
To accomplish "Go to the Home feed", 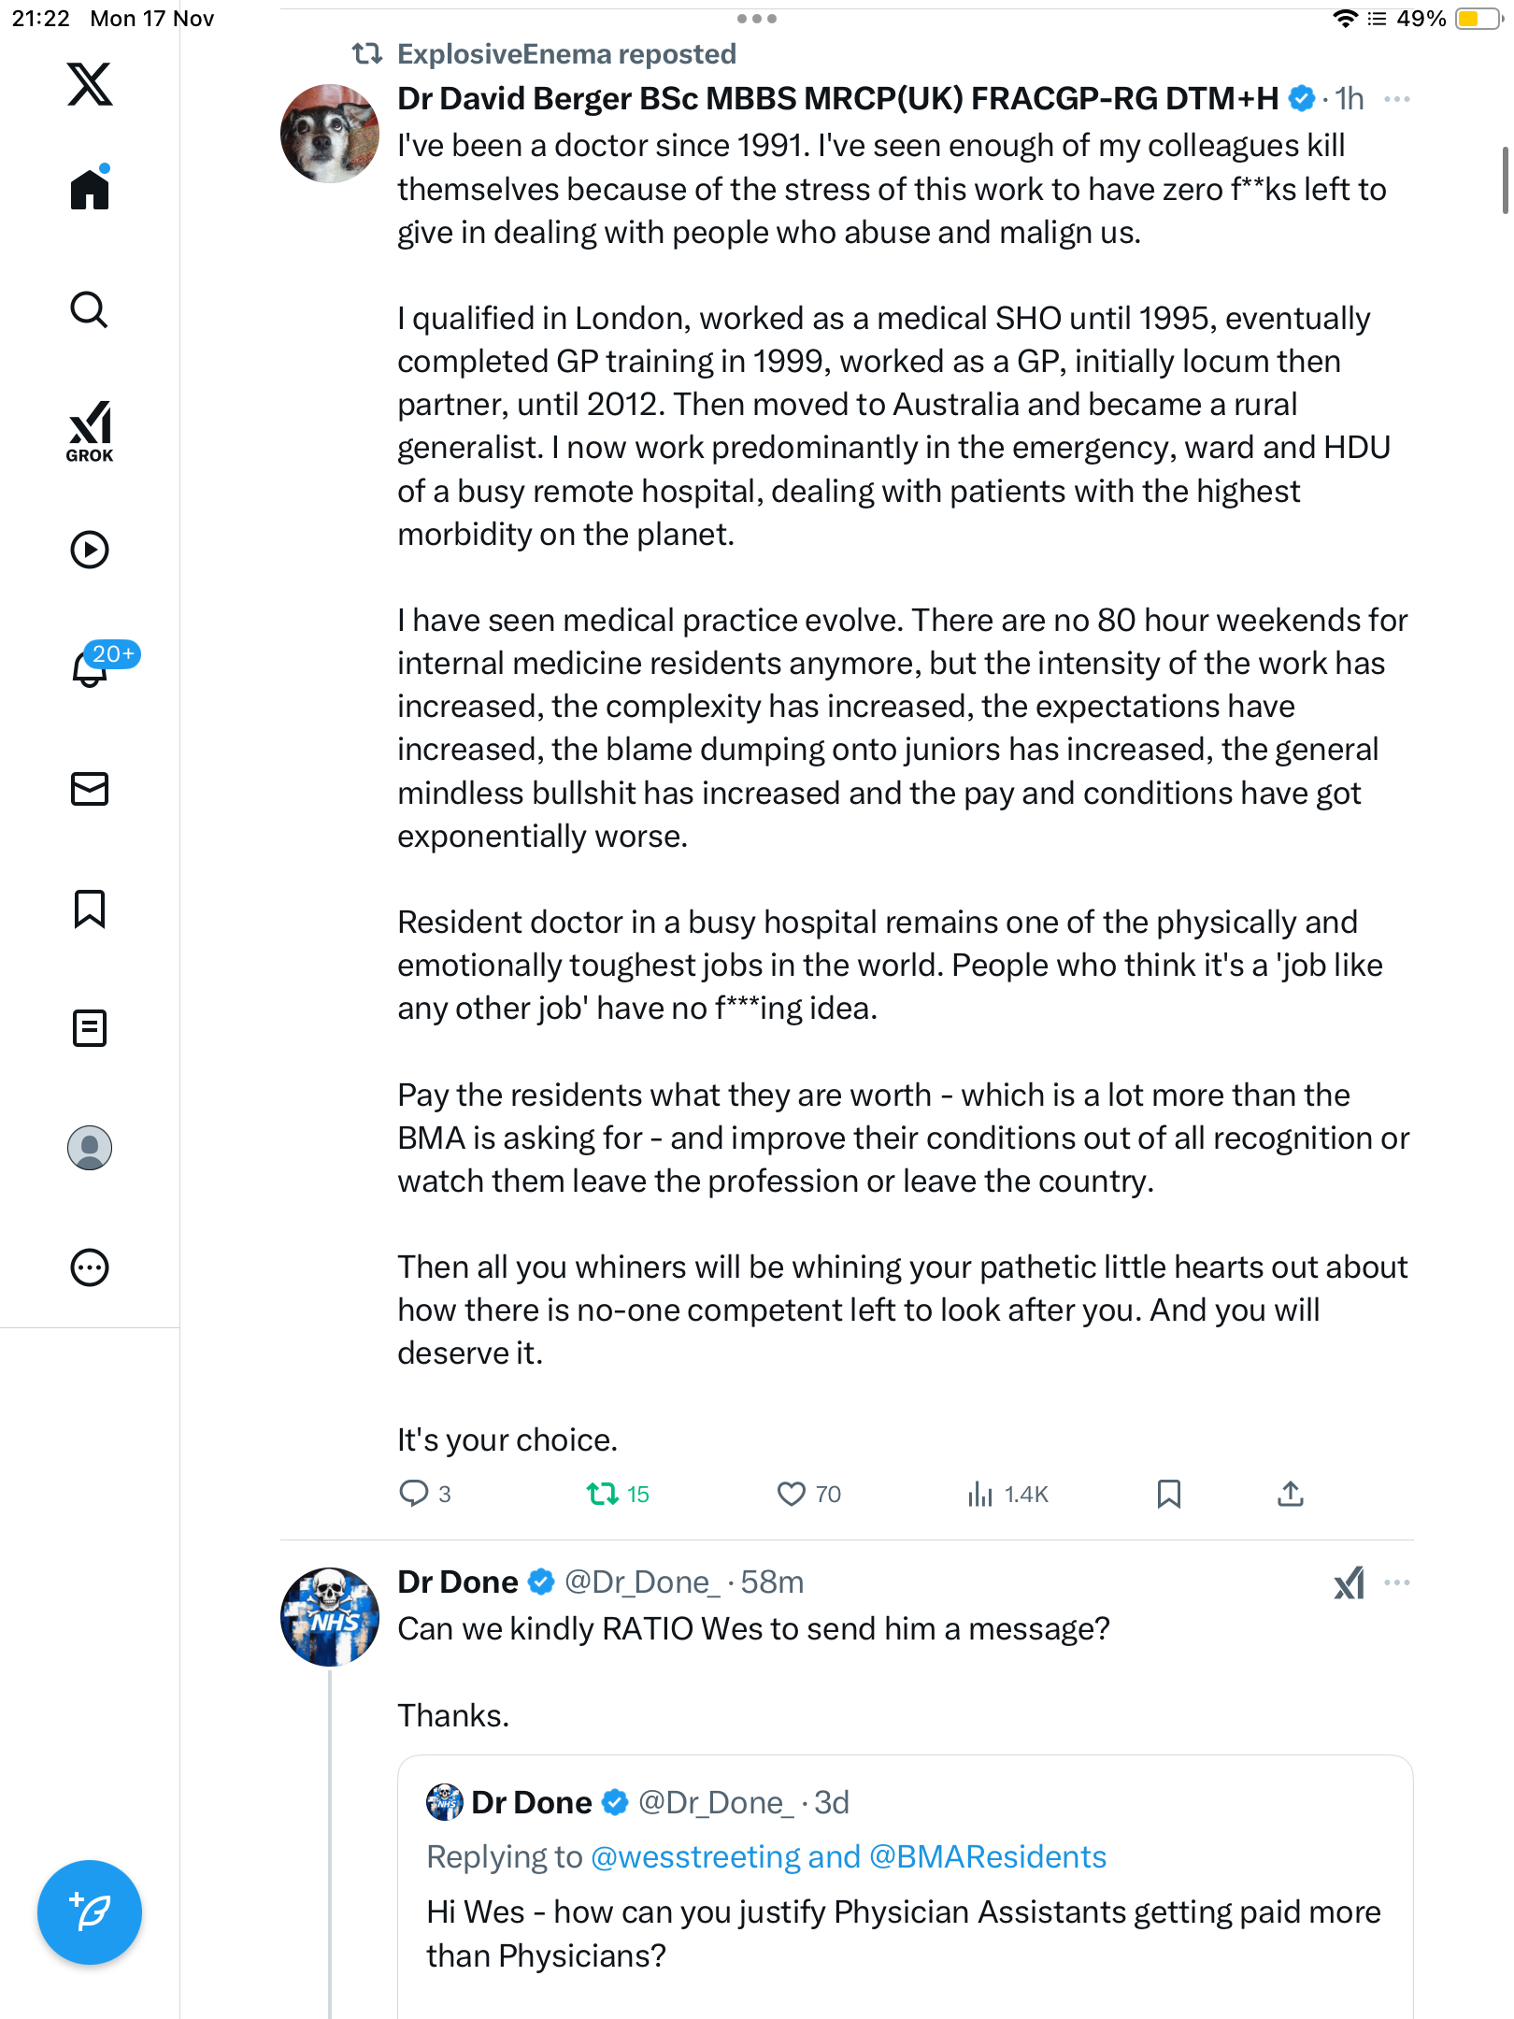I will coord(90,190).
